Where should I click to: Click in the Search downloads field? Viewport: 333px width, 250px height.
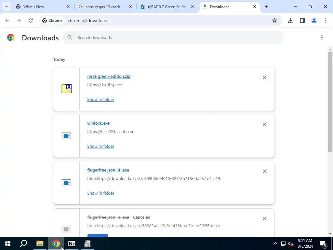coord(173,38)
